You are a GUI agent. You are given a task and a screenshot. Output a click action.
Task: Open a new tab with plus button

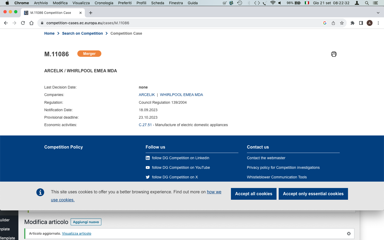[x=91, y=13]
